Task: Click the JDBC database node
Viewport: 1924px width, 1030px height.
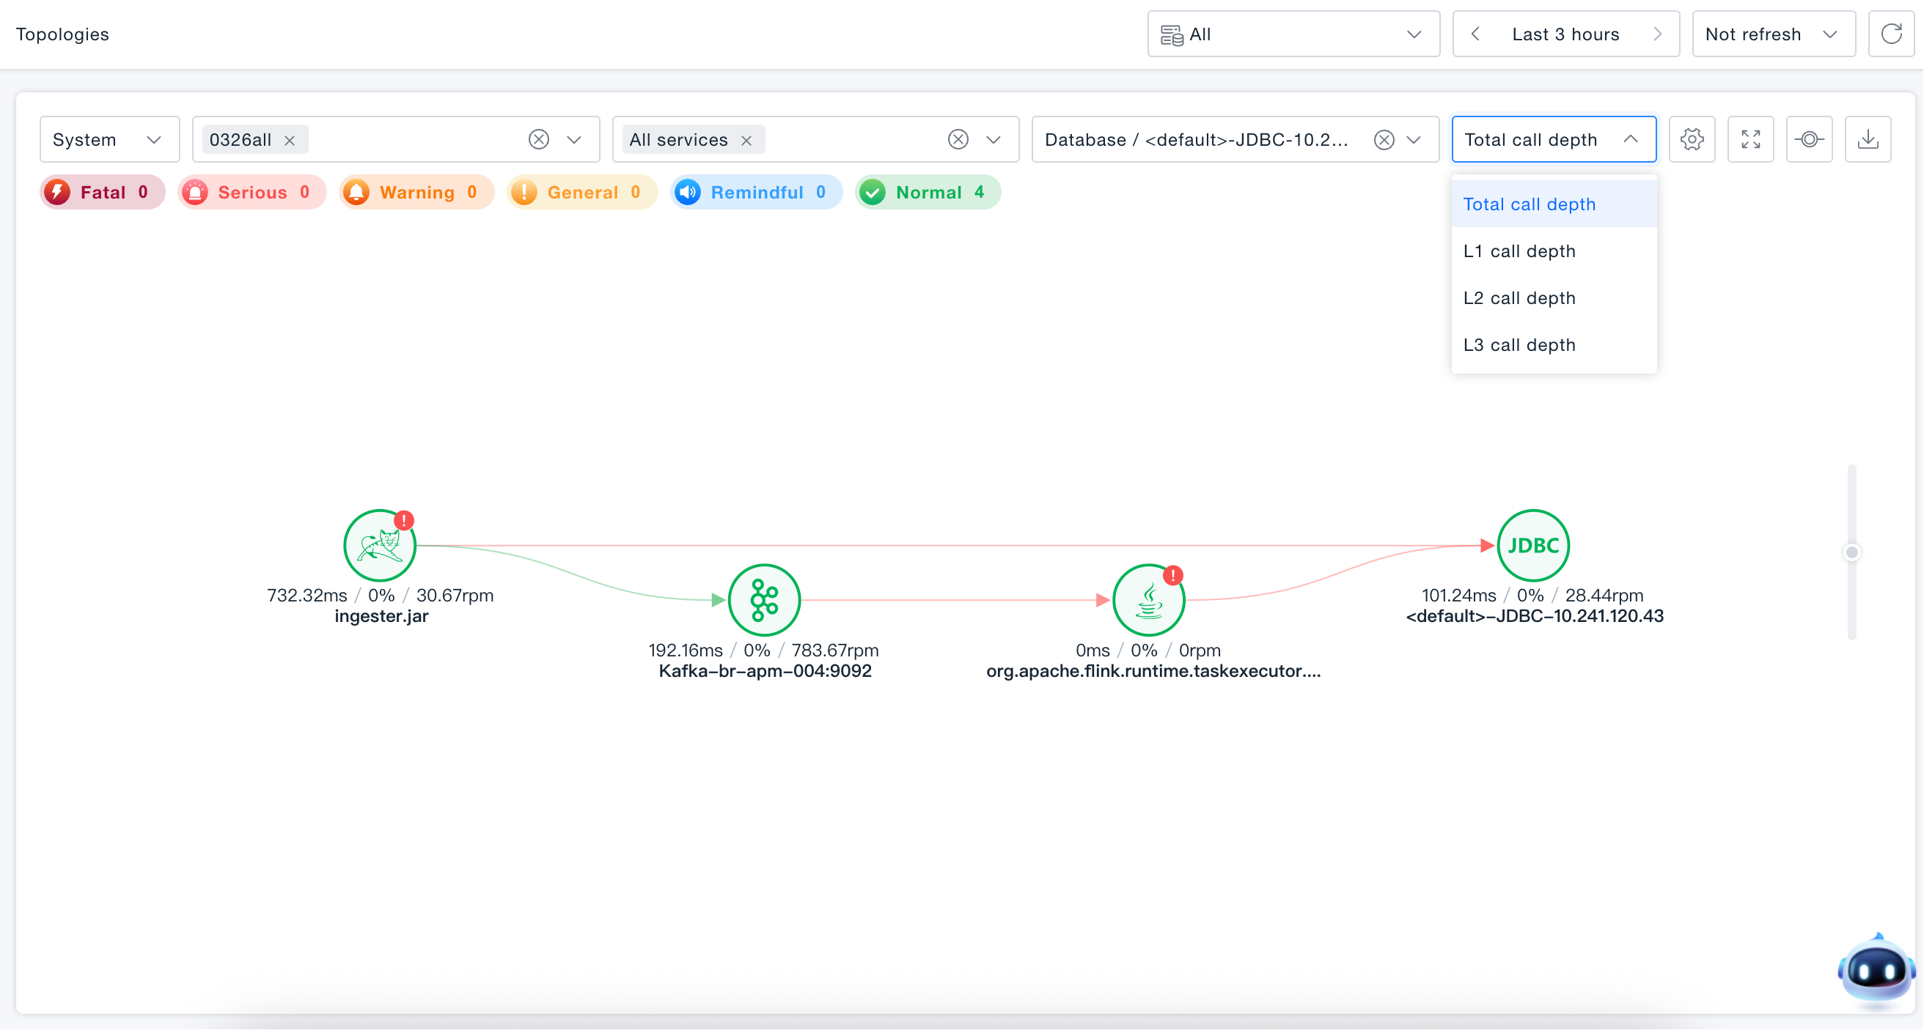Action: tap(1533, 546)
